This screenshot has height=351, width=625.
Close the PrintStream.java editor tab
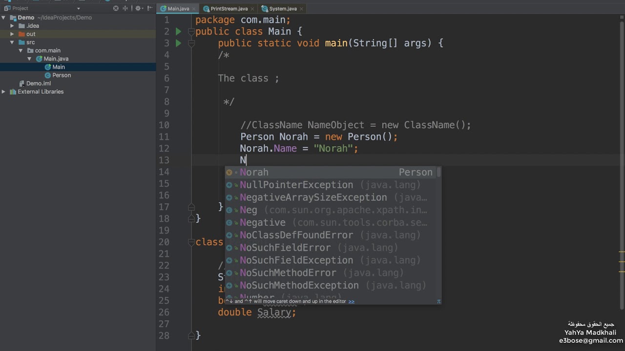coord(252,9)
